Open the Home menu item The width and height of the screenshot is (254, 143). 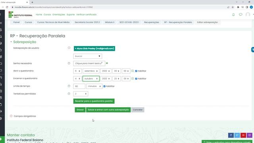click(x=39, y=15)
